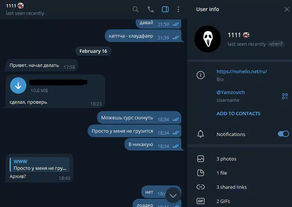
Task: Open the three-dot more options menu
Action: point(178,9)
